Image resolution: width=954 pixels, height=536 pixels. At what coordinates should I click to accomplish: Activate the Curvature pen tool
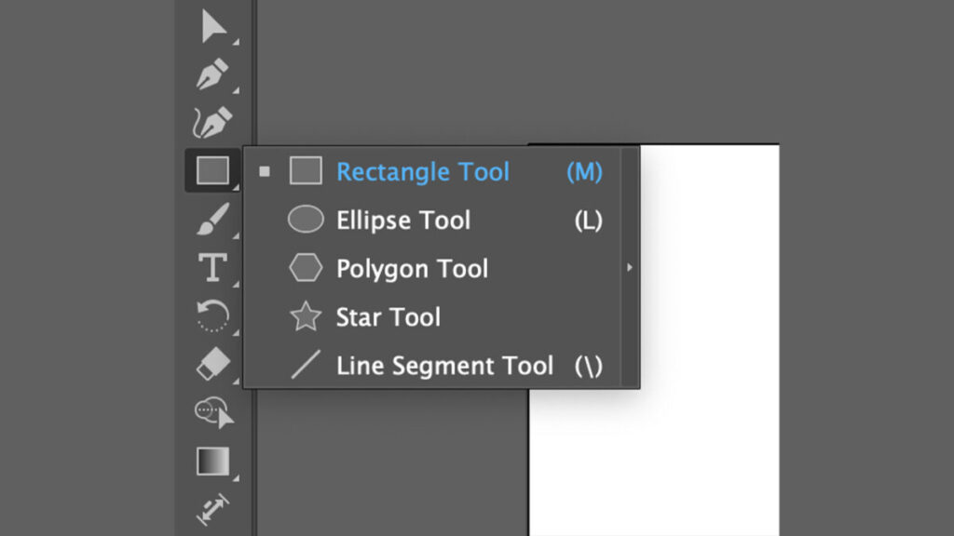click(213, 122)
